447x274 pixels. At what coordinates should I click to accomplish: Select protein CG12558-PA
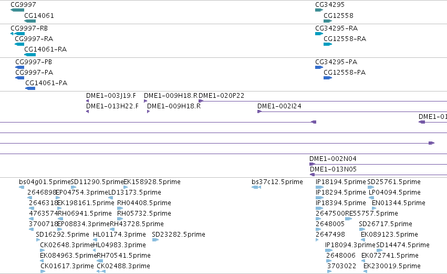345,73
